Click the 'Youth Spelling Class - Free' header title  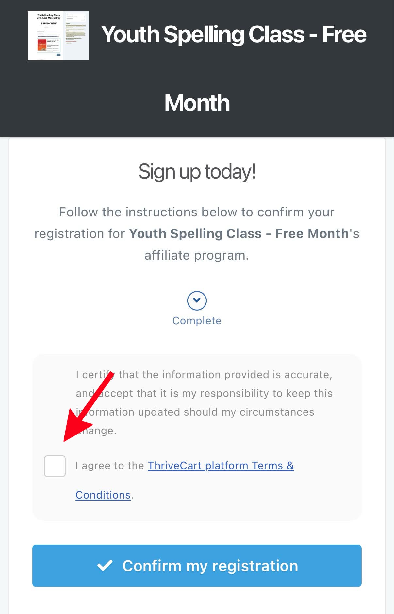tap(234, 34)
